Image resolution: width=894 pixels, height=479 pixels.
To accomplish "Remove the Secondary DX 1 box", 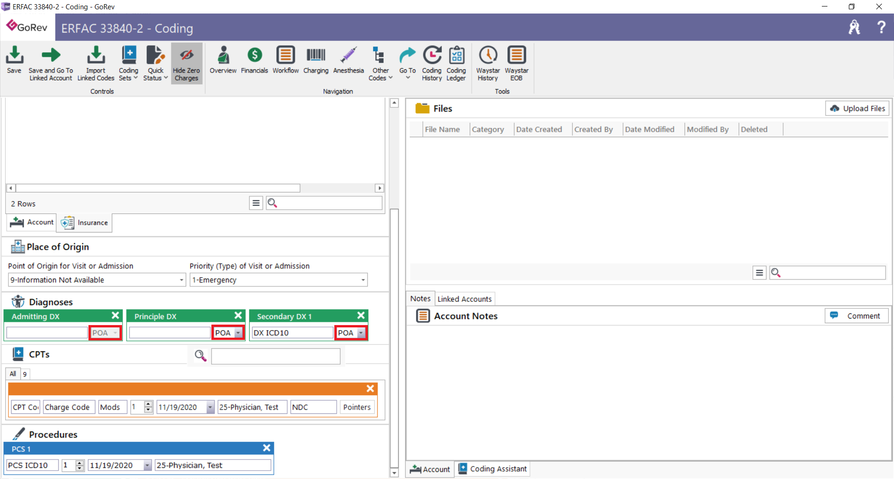I will [x=361, y=315].
